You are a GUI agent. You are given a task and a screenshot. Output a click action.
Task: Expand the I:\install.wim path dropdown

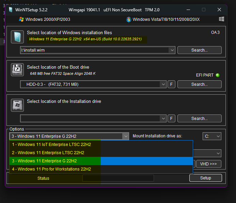pos(172,50)
